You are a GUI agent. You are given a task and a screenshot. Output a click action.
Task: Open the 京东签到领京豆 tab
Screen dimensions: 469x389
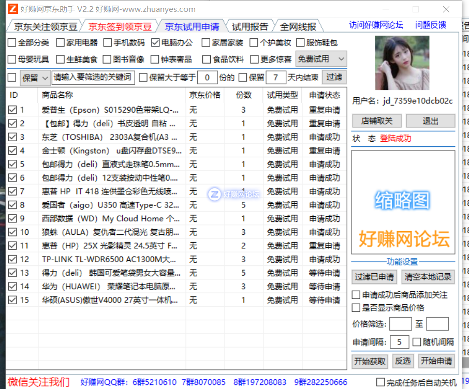(120, 26)
